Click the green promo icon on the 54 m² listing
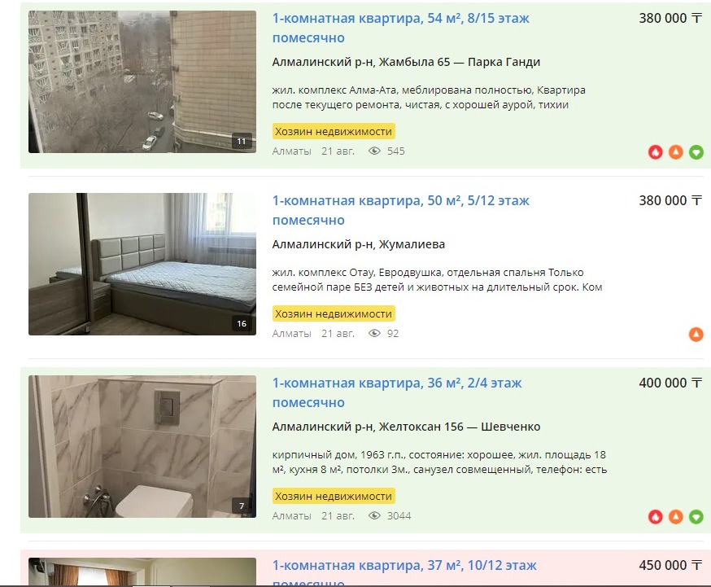The height and width of the screenshot is (587, 711). point(696,152)
